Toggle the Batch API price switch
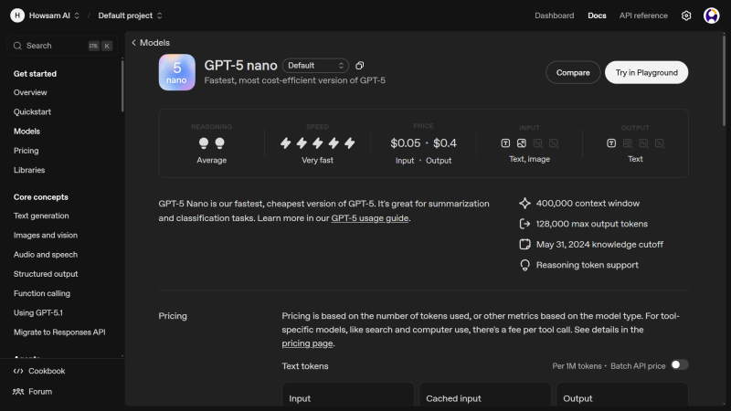The width and height of the screenshot is (731, 411). click(679, 364)
